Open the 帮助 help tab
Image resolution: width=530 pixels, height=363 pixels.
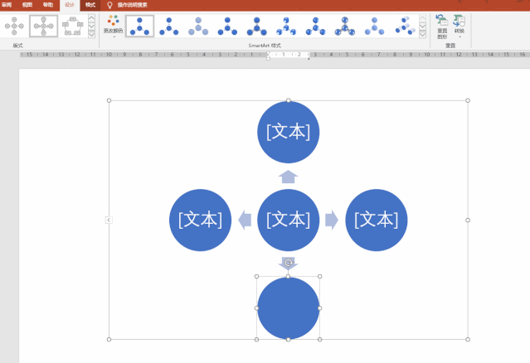click(x=48, y=5)
